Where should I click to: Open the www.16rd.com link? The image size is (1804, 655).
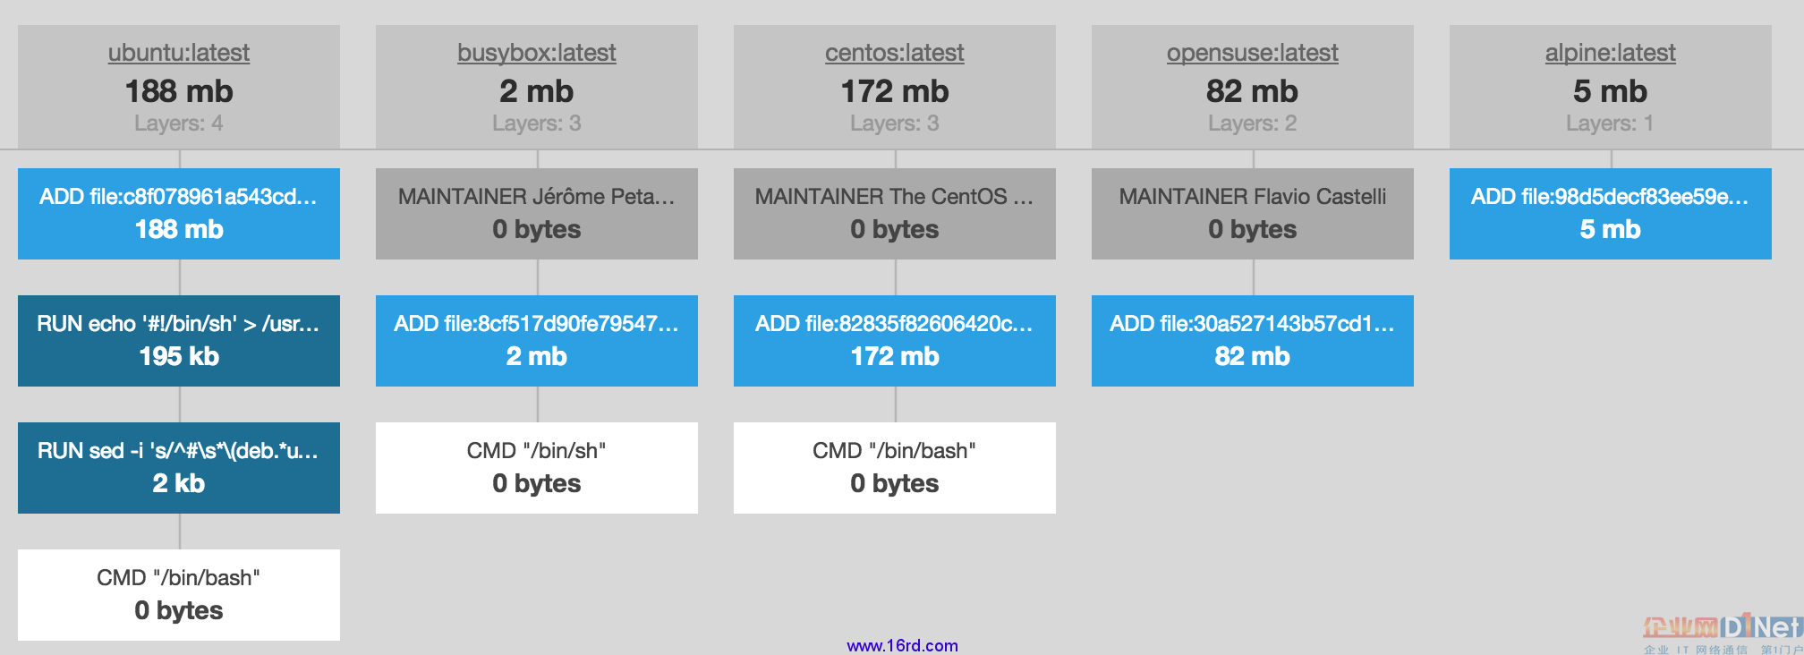point(902,645)
